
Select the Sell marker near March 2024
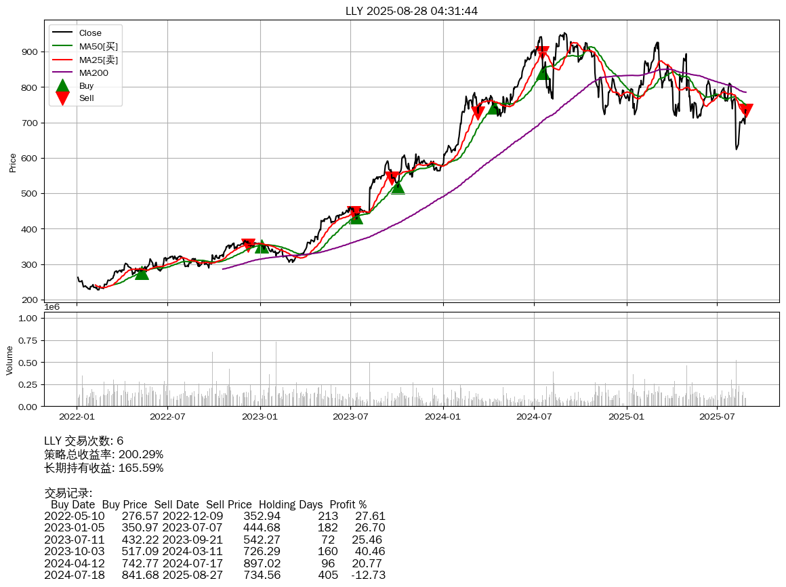(478, 113)
